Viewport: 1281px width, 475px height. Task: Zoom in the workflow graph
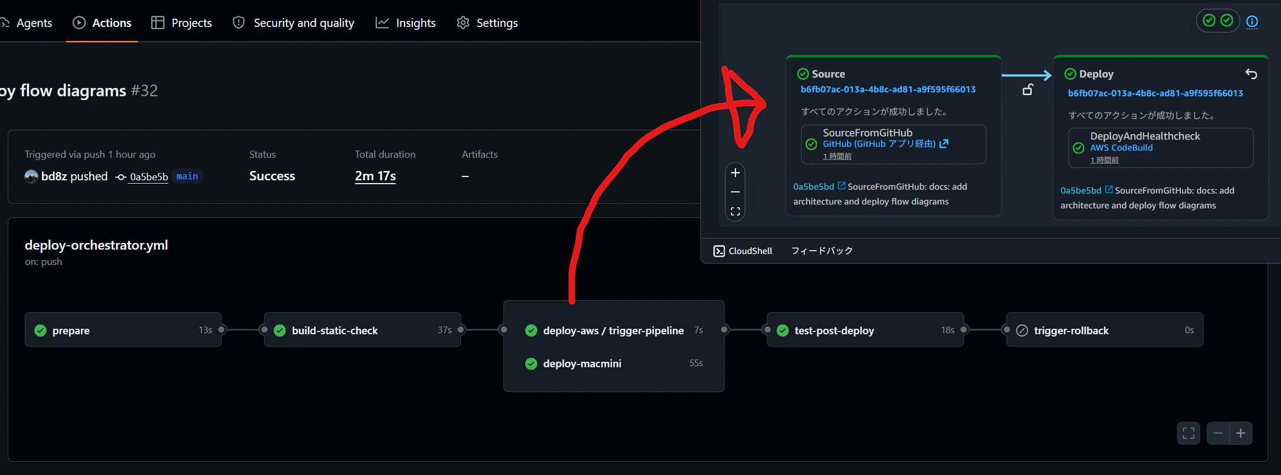click(1241, 433)
